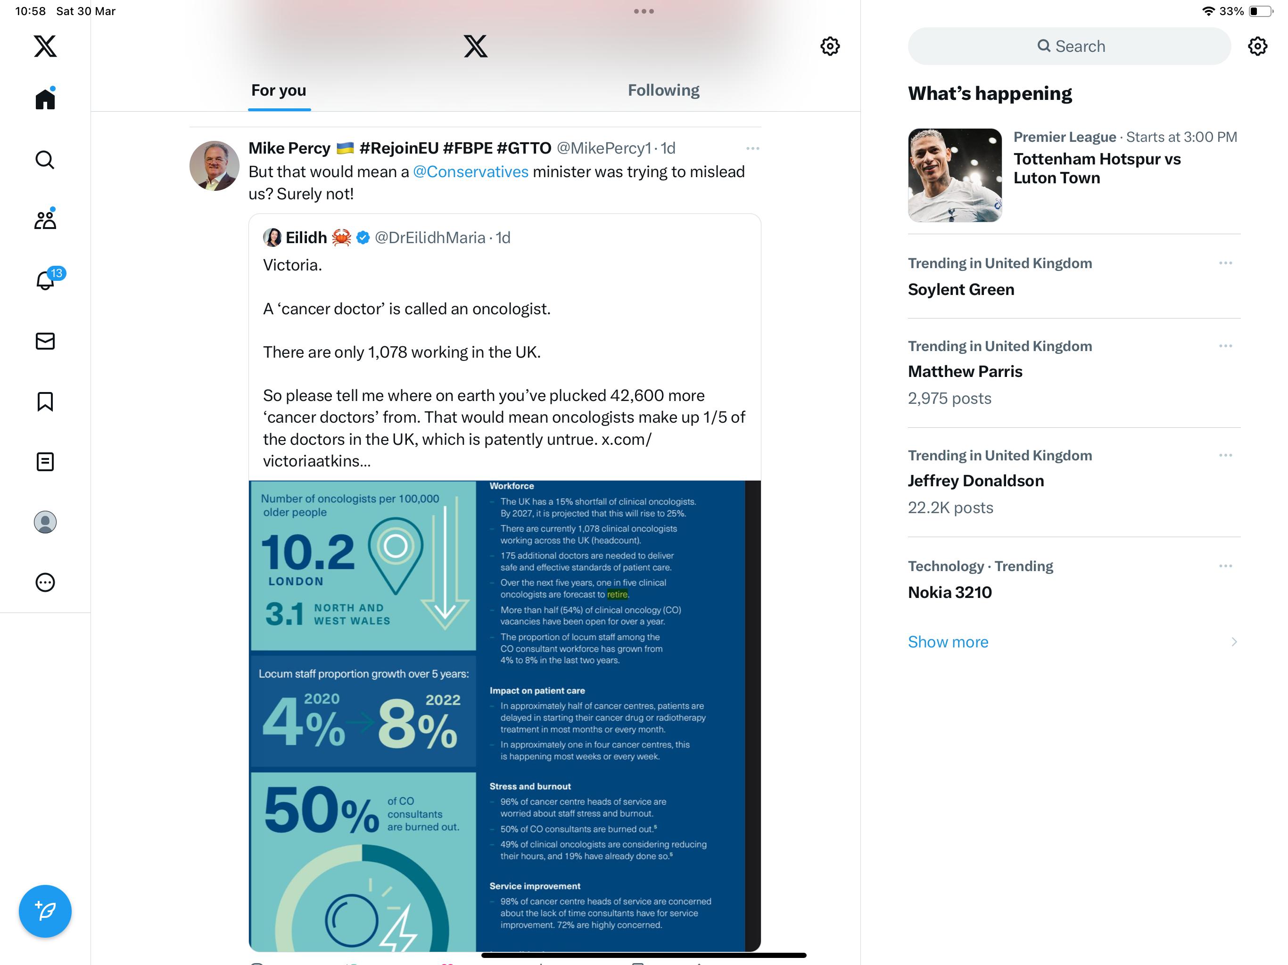The height and width of the screenshot is (965, 1288).
Task: Open the Explore search icon in sidebar
Action: click(x=45, y=159)
